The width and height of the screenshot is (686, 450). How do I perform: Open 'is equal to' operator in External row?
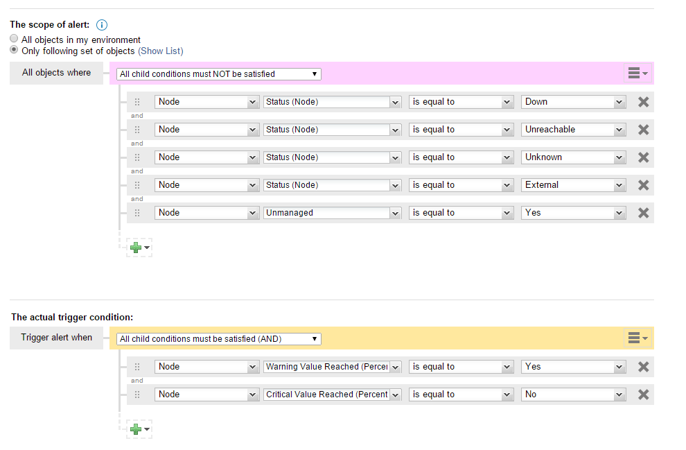[461, 185]
